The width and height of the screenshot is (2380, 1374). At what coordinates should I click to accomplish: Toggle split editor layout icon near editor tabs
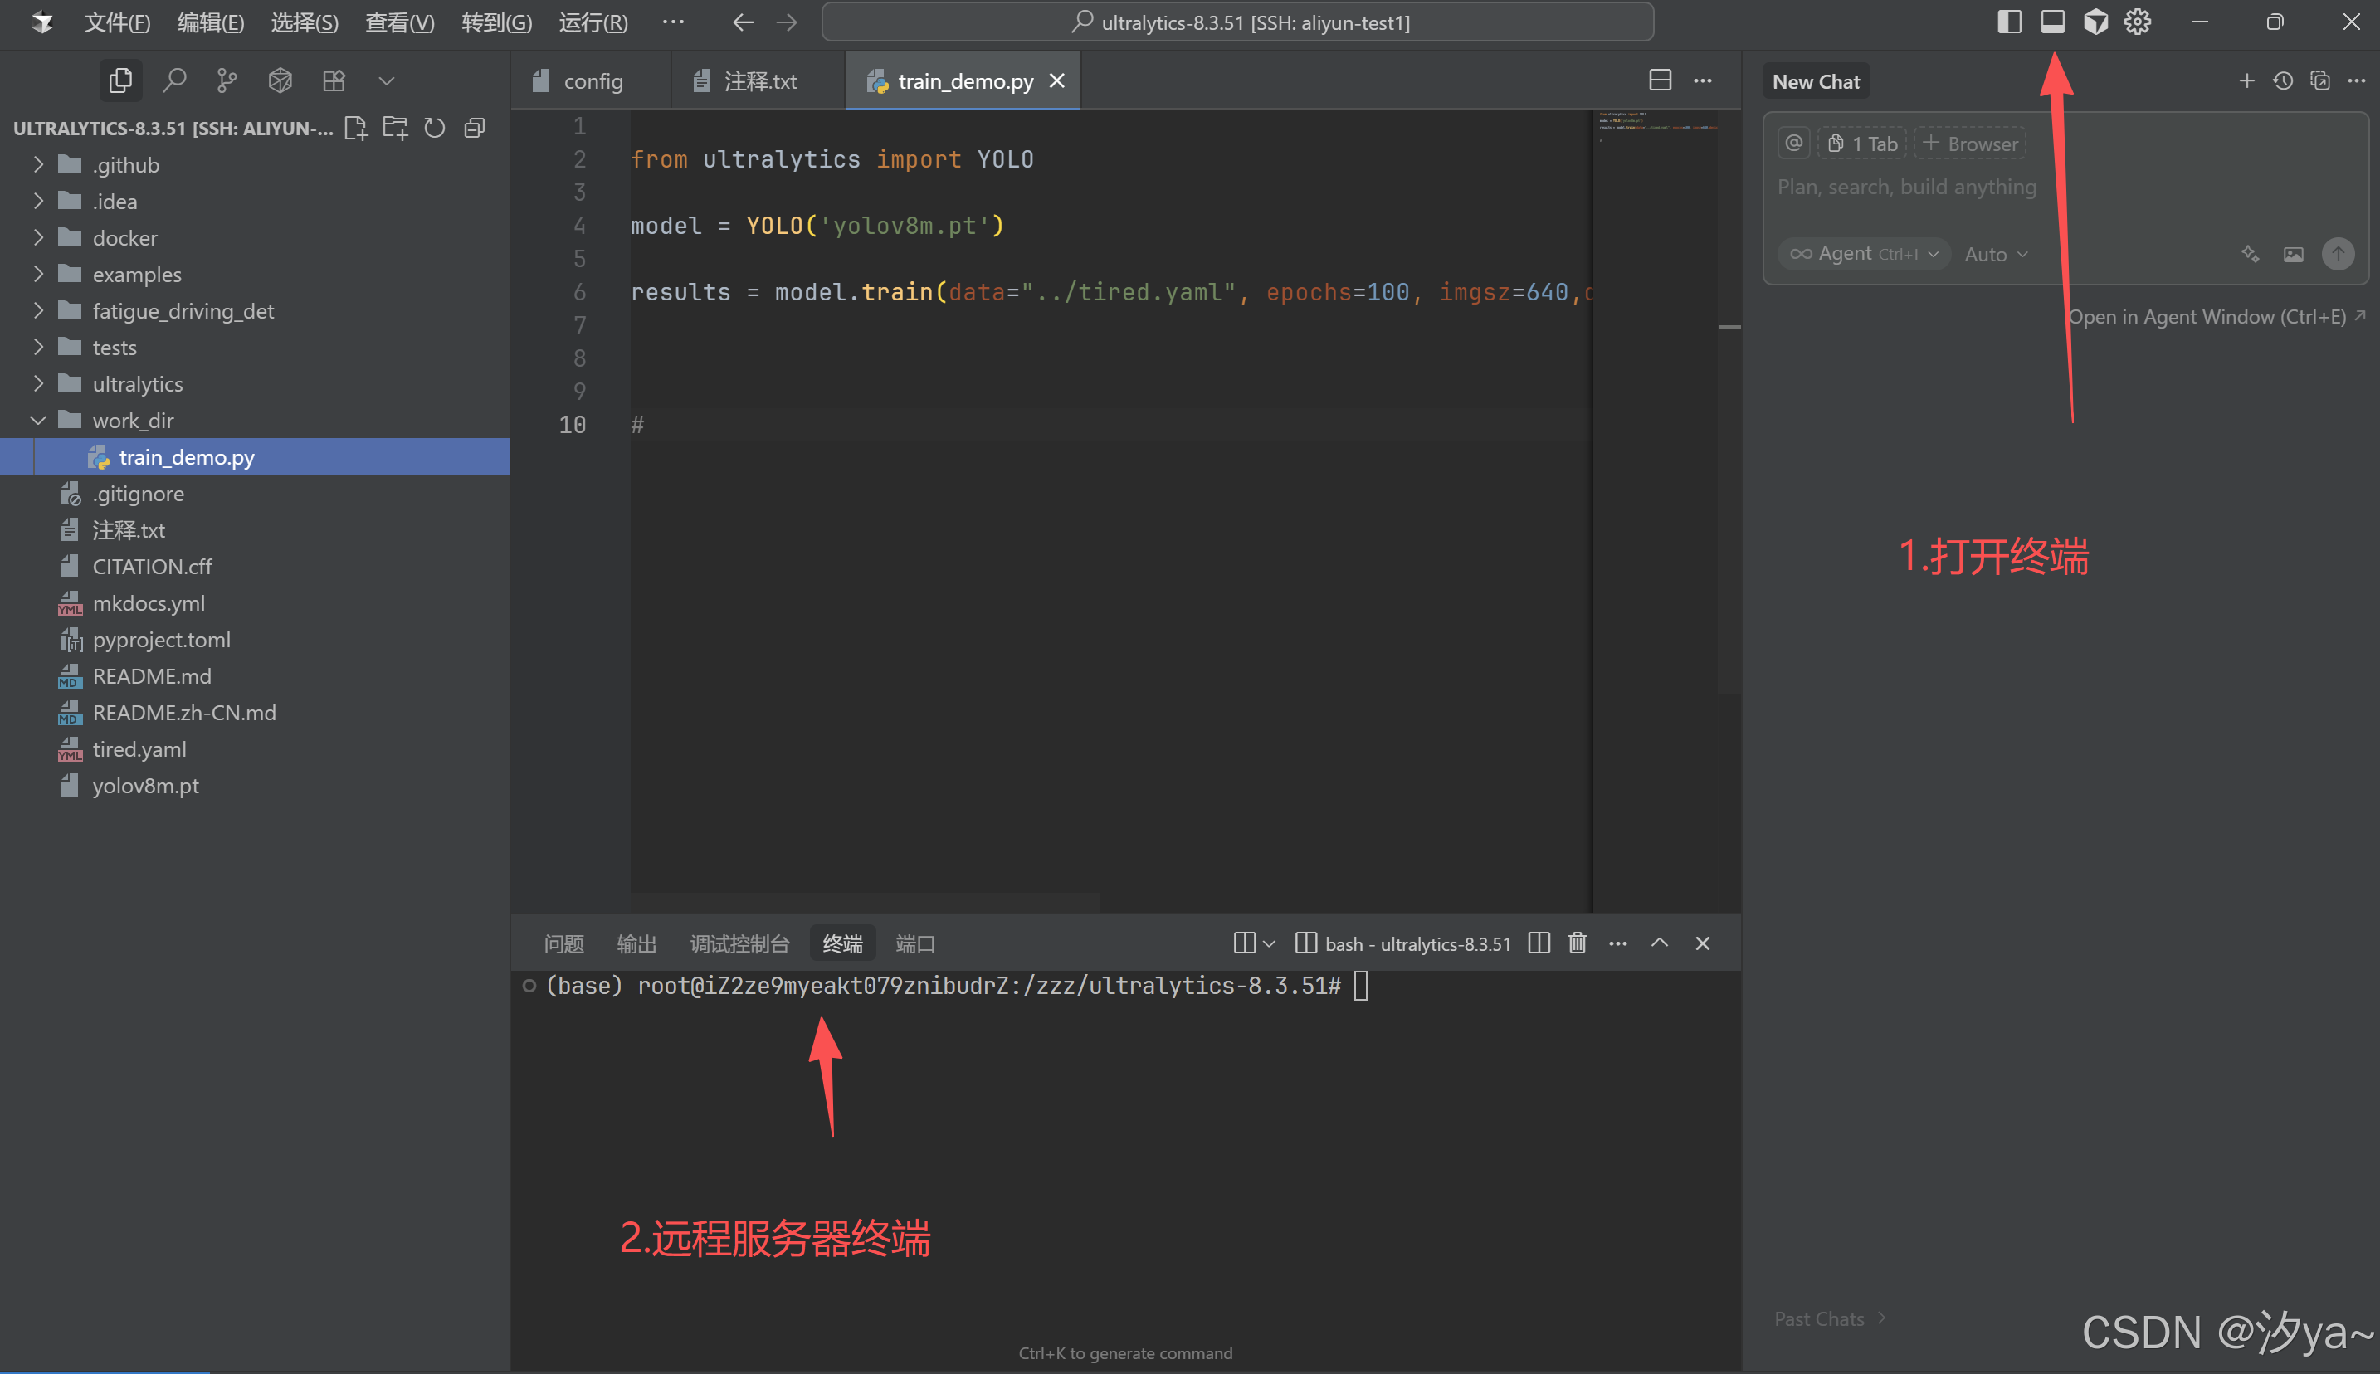pyautogui.click(x=1660, y=80)
